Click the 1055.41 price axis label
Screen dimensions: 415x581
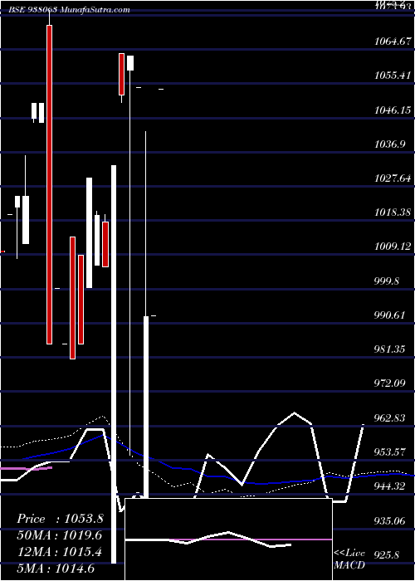[393, 76]
